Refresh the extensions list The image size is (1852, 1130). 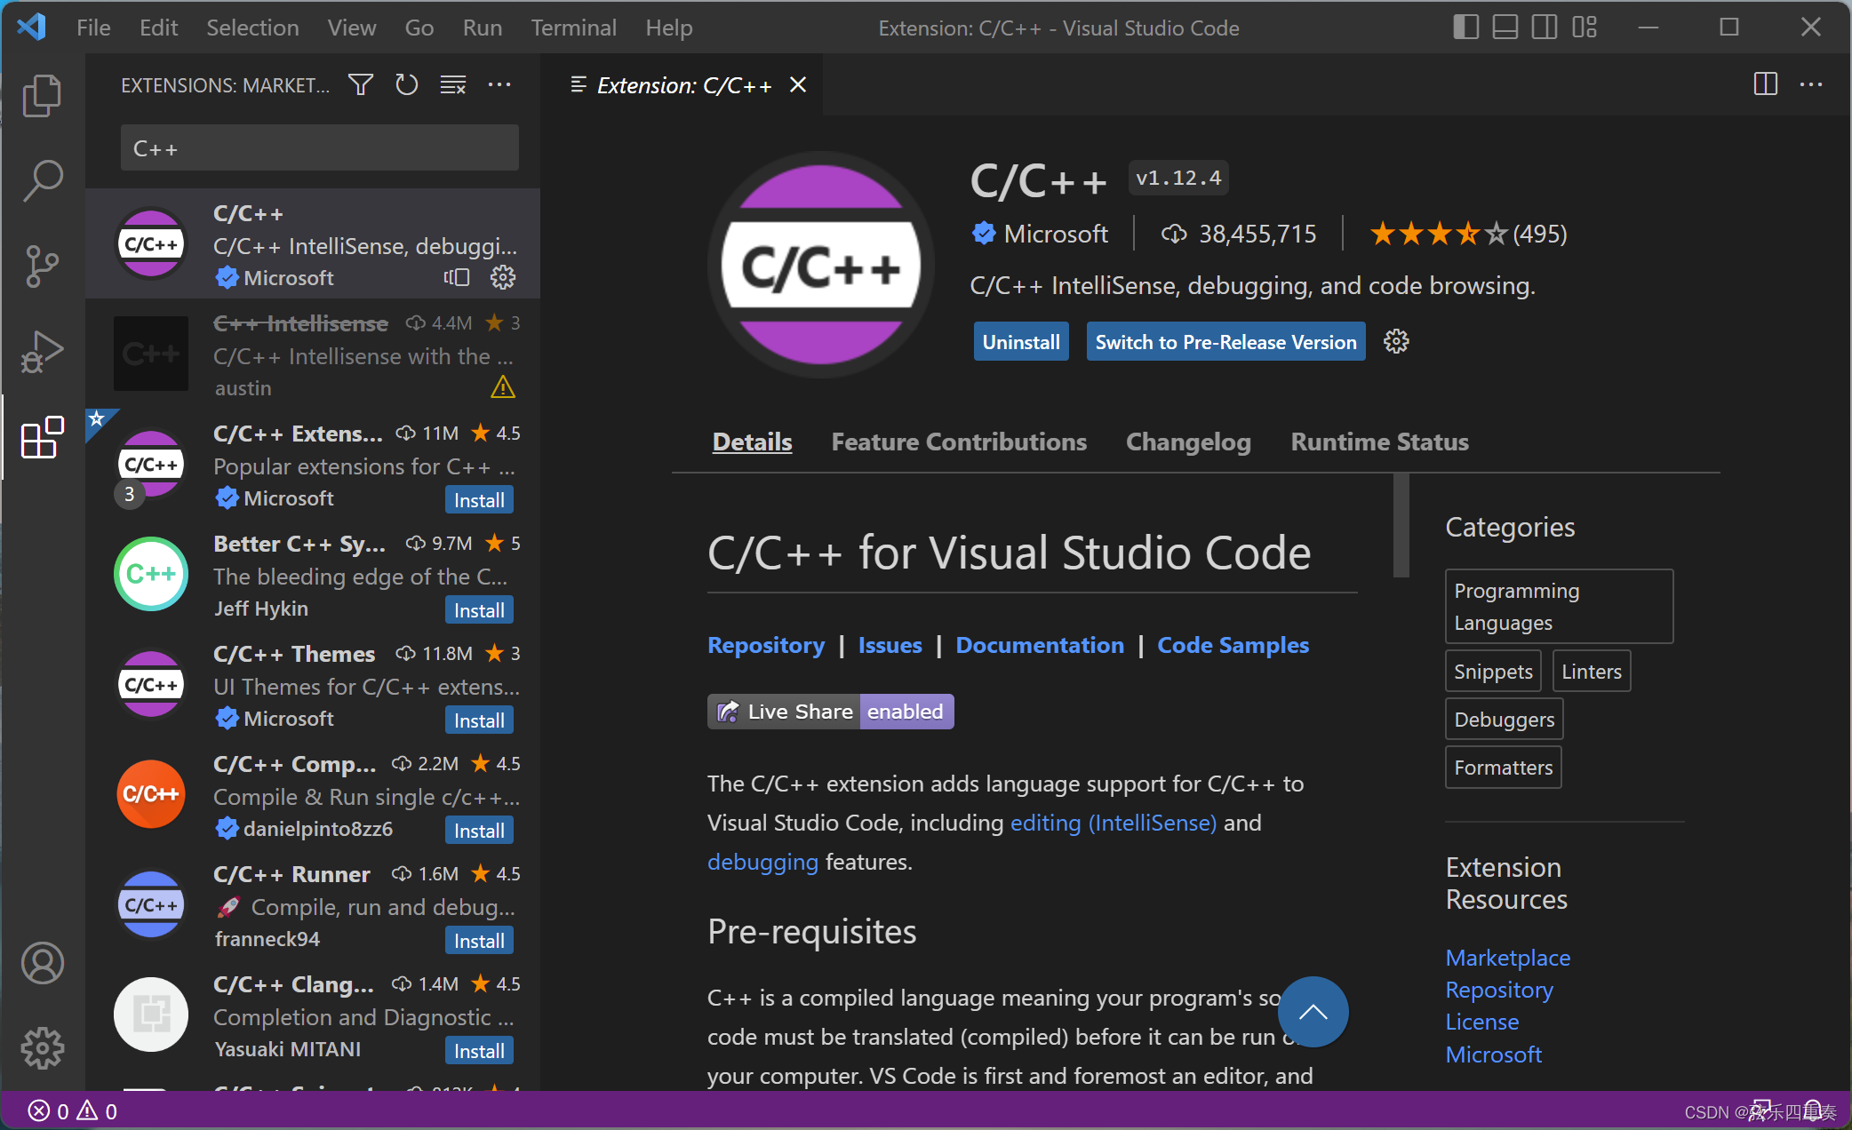406,85
